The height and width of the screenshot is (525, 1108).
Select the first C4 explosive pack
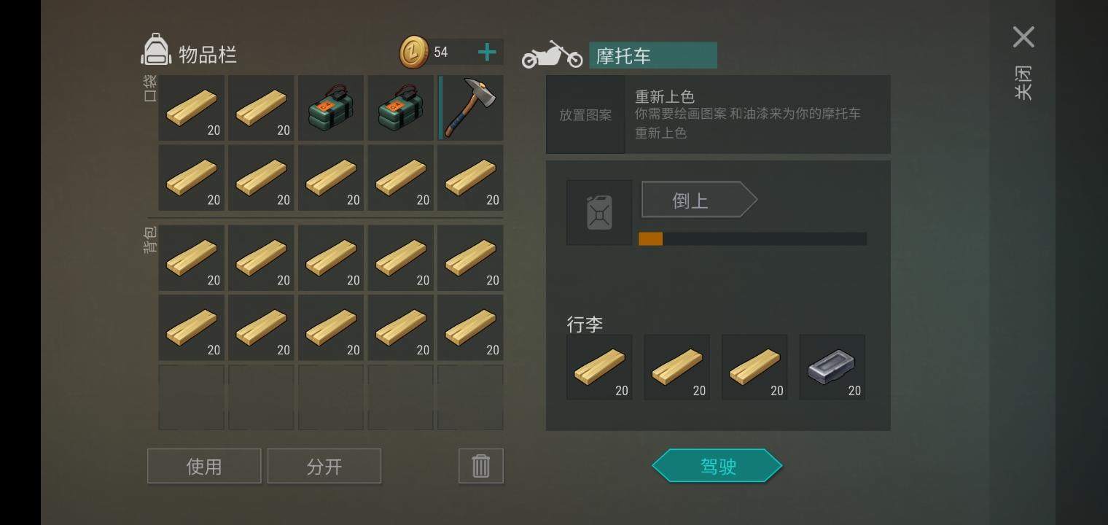click(331, 108)
